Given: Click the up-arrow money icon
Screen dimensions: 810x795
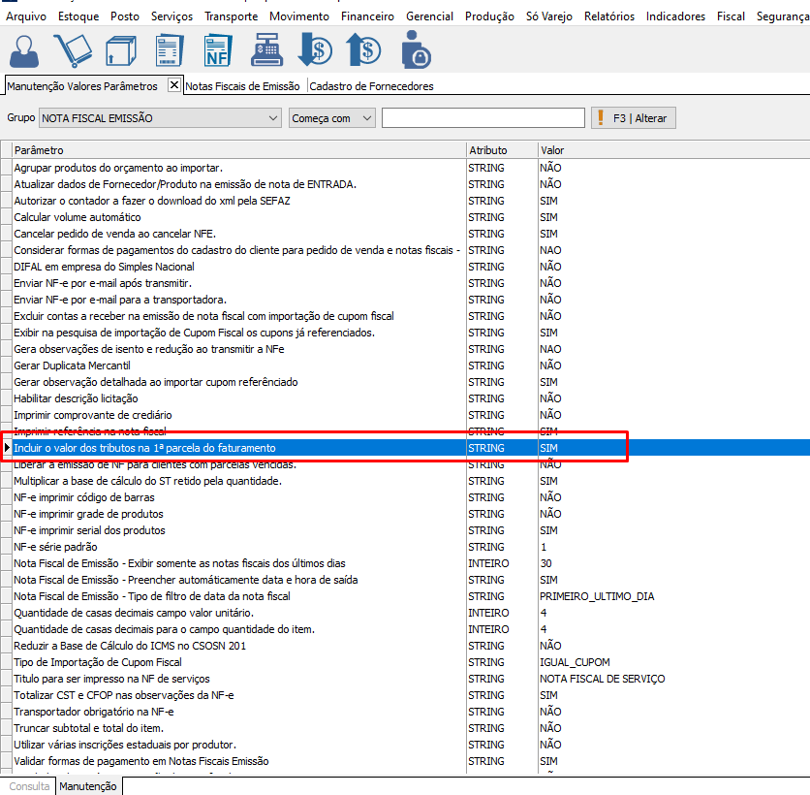Looking at the screenshot, I should [364, 49].
